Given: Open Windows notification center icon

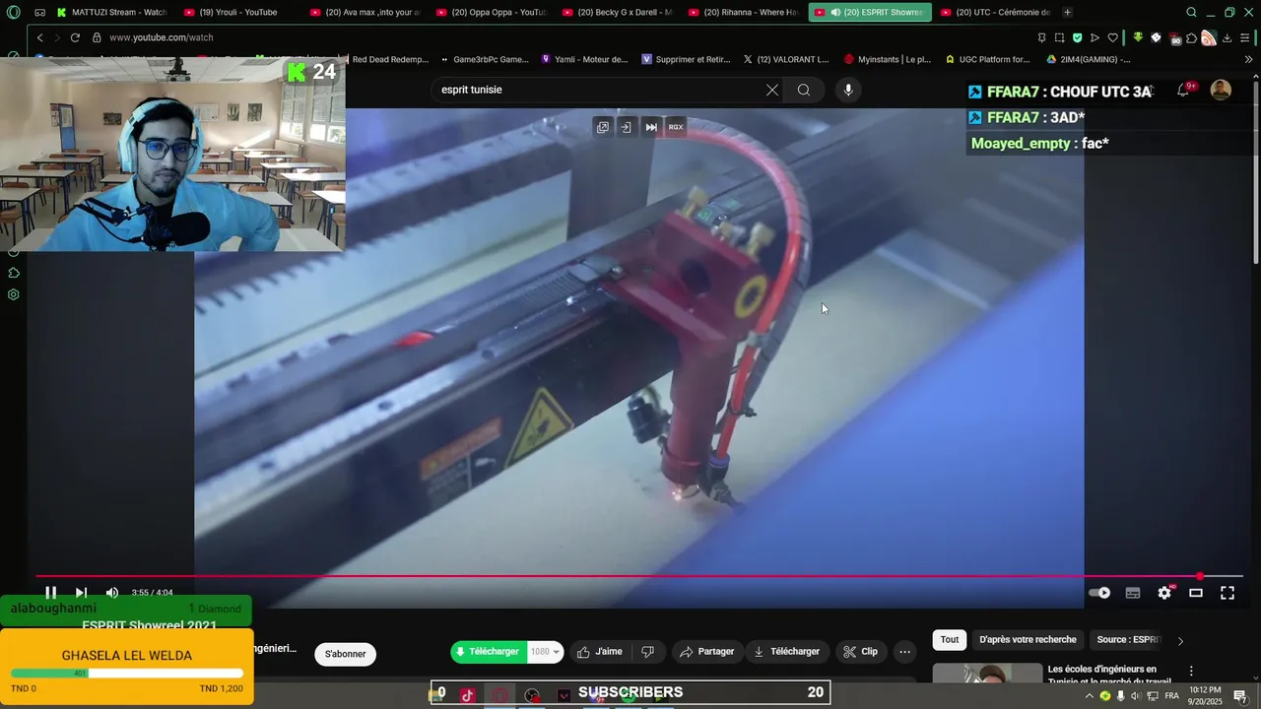Looking at the screenshot, I should pos(1240,696).
